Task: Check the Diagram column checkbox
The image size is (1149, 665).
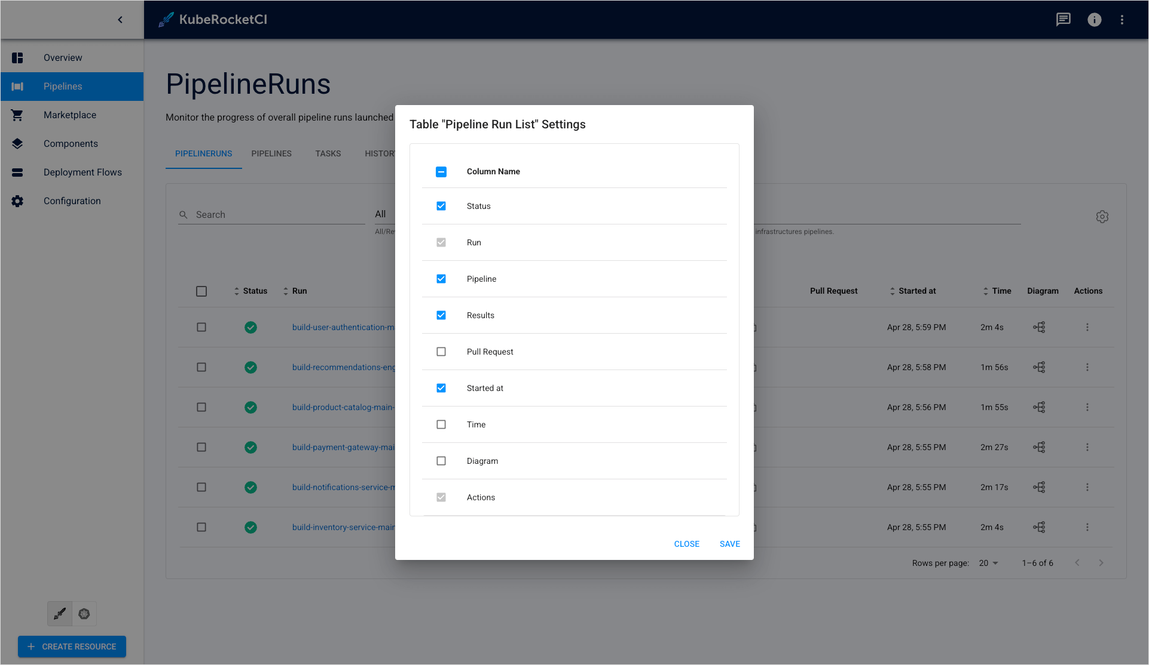Action: (441, 461)
